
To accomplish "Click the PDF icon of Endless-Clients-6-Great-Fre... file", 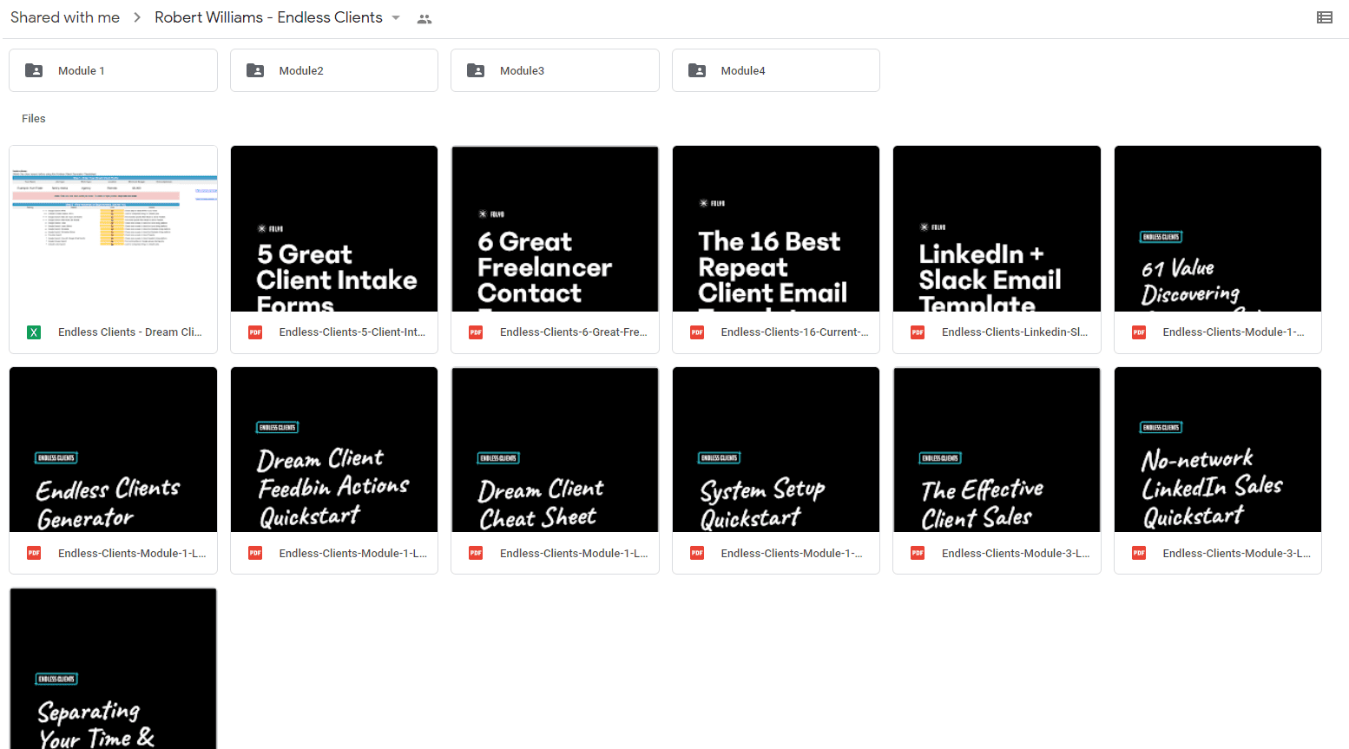I will point(476,332).
